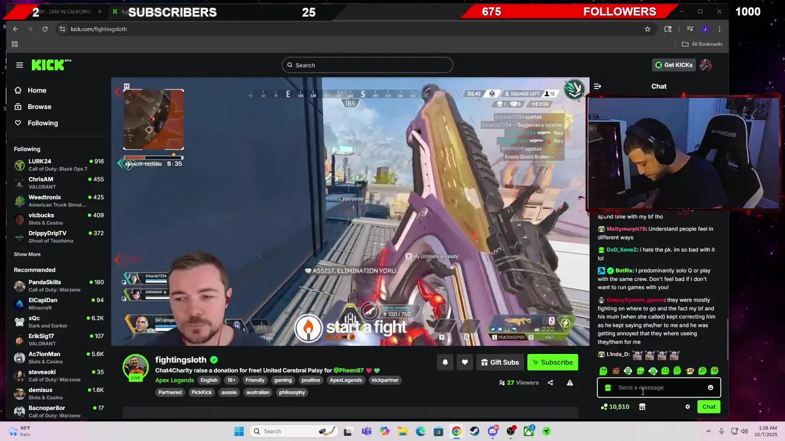Collapse the chat panel arrow icon

pos(597,86)
